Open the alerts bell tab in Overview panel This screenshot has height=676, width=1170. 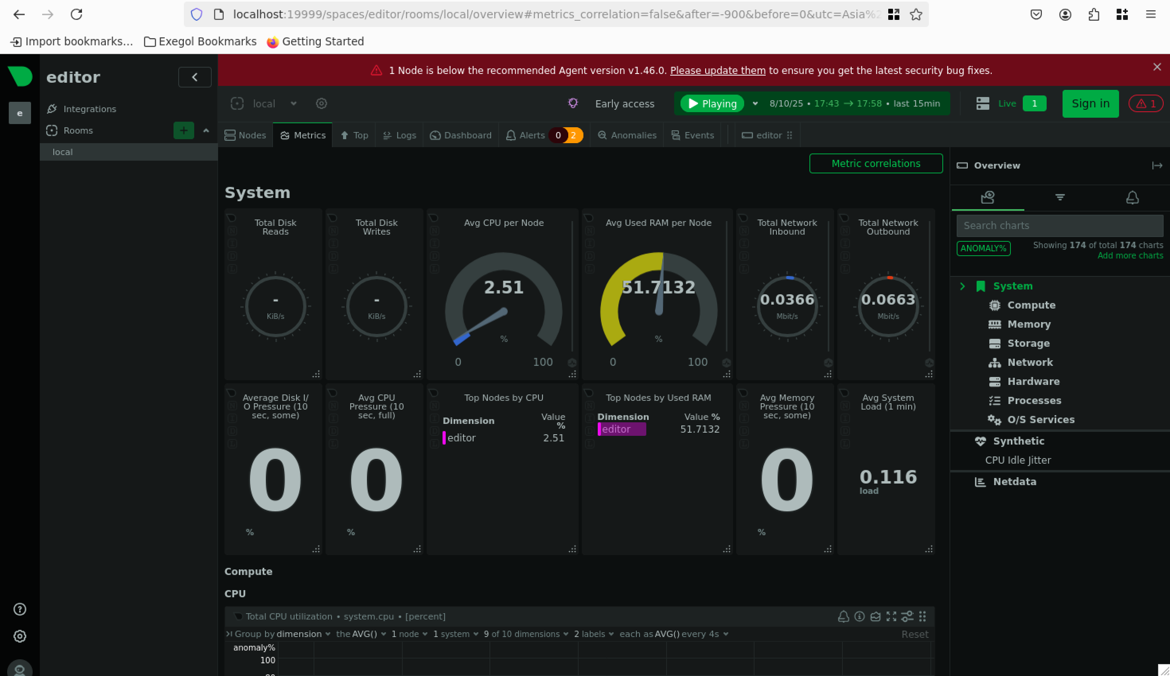(x=1132, y=198)
